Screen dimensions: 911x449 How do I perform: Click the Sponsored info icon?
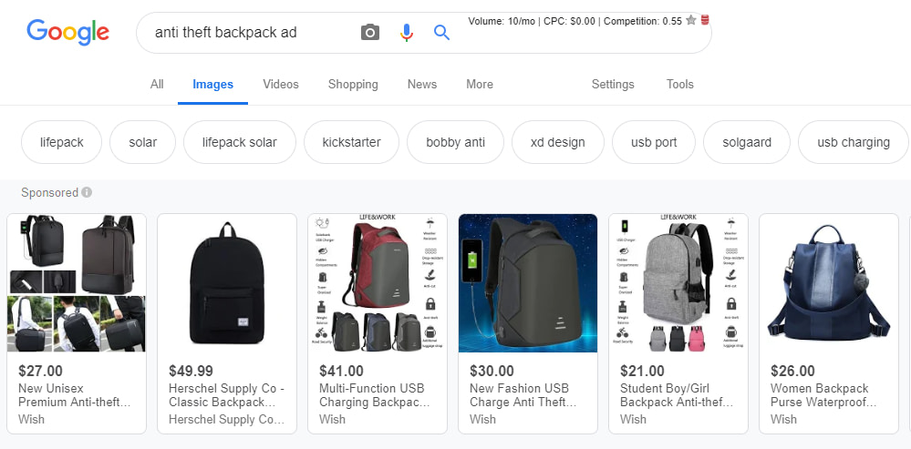(x=87, y=193)
